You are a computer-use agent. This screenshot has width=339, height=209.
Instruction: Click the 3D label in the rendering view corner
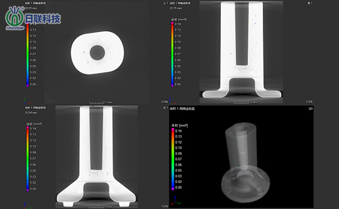310,109
